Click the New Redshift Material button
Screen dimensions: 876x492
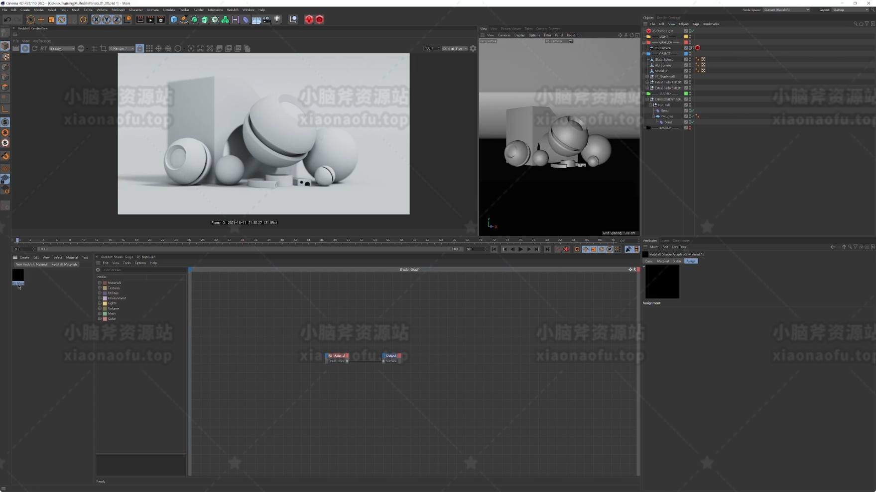(31, 264)
